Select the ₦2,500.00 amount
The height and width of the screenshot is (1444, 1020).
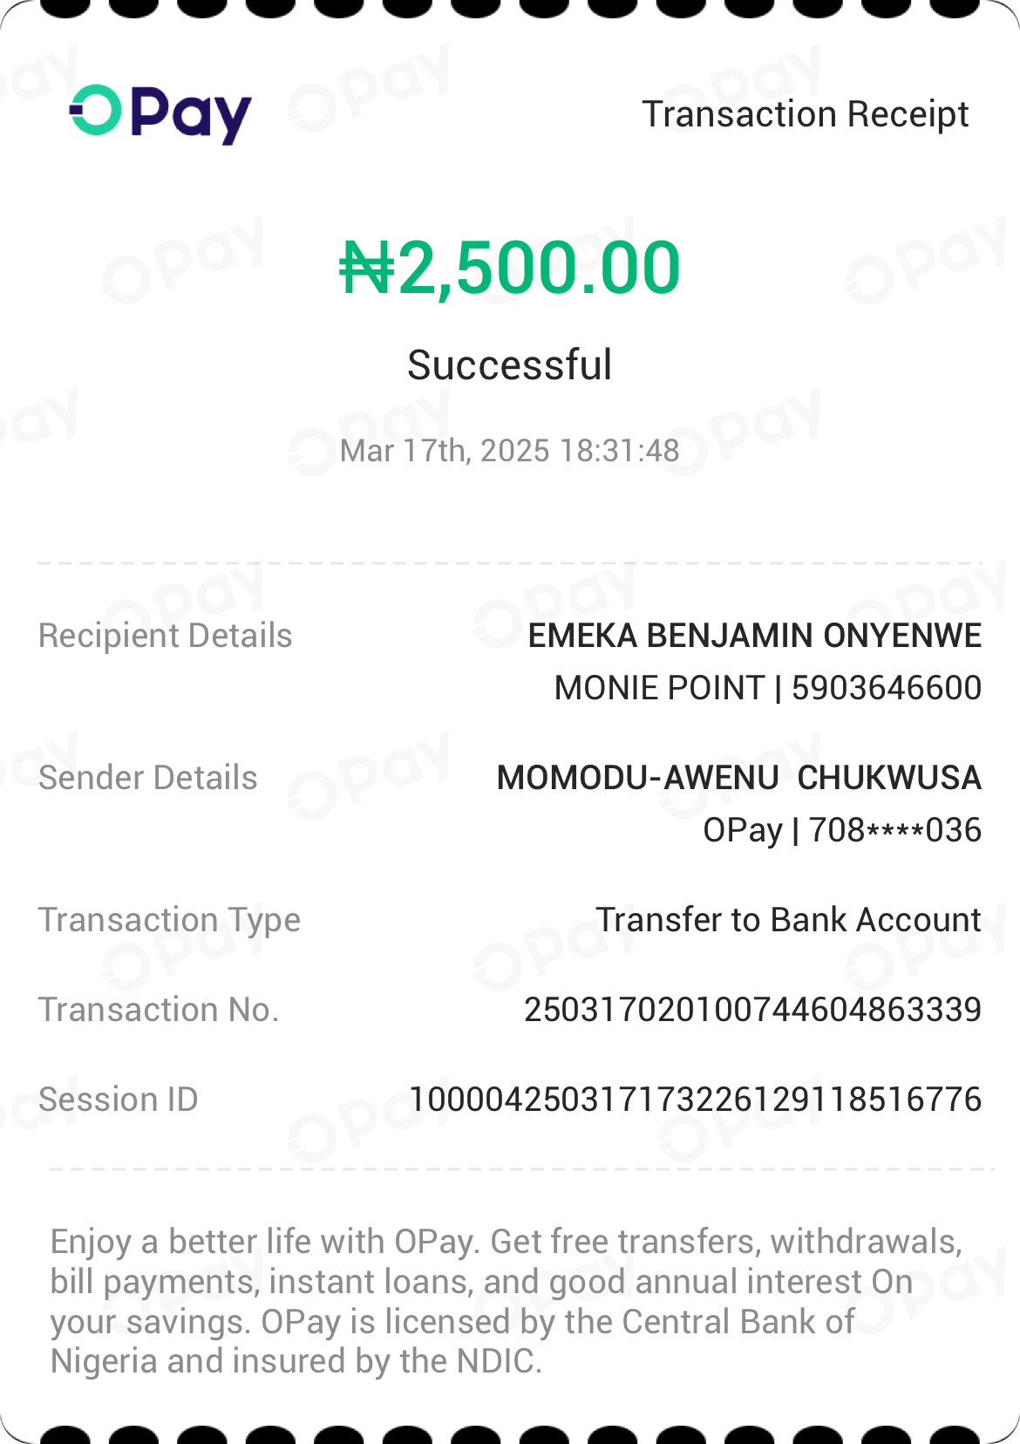click(x=510, y=268)
